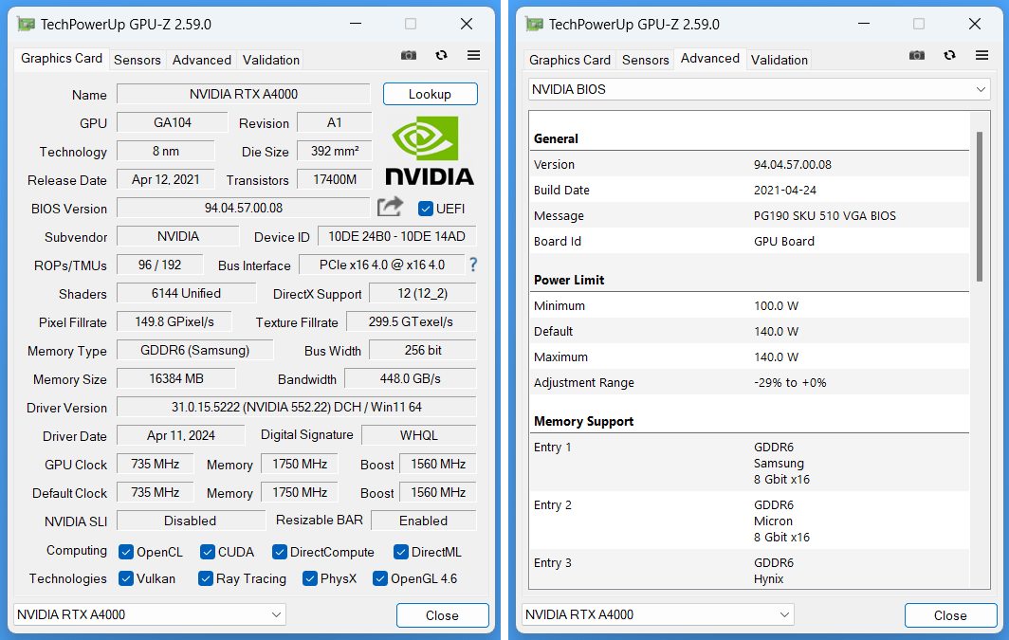Viewport: 1009px width, 640px height.
Task: Click the BIOS export share arrow icon
Action: (390, 207)
